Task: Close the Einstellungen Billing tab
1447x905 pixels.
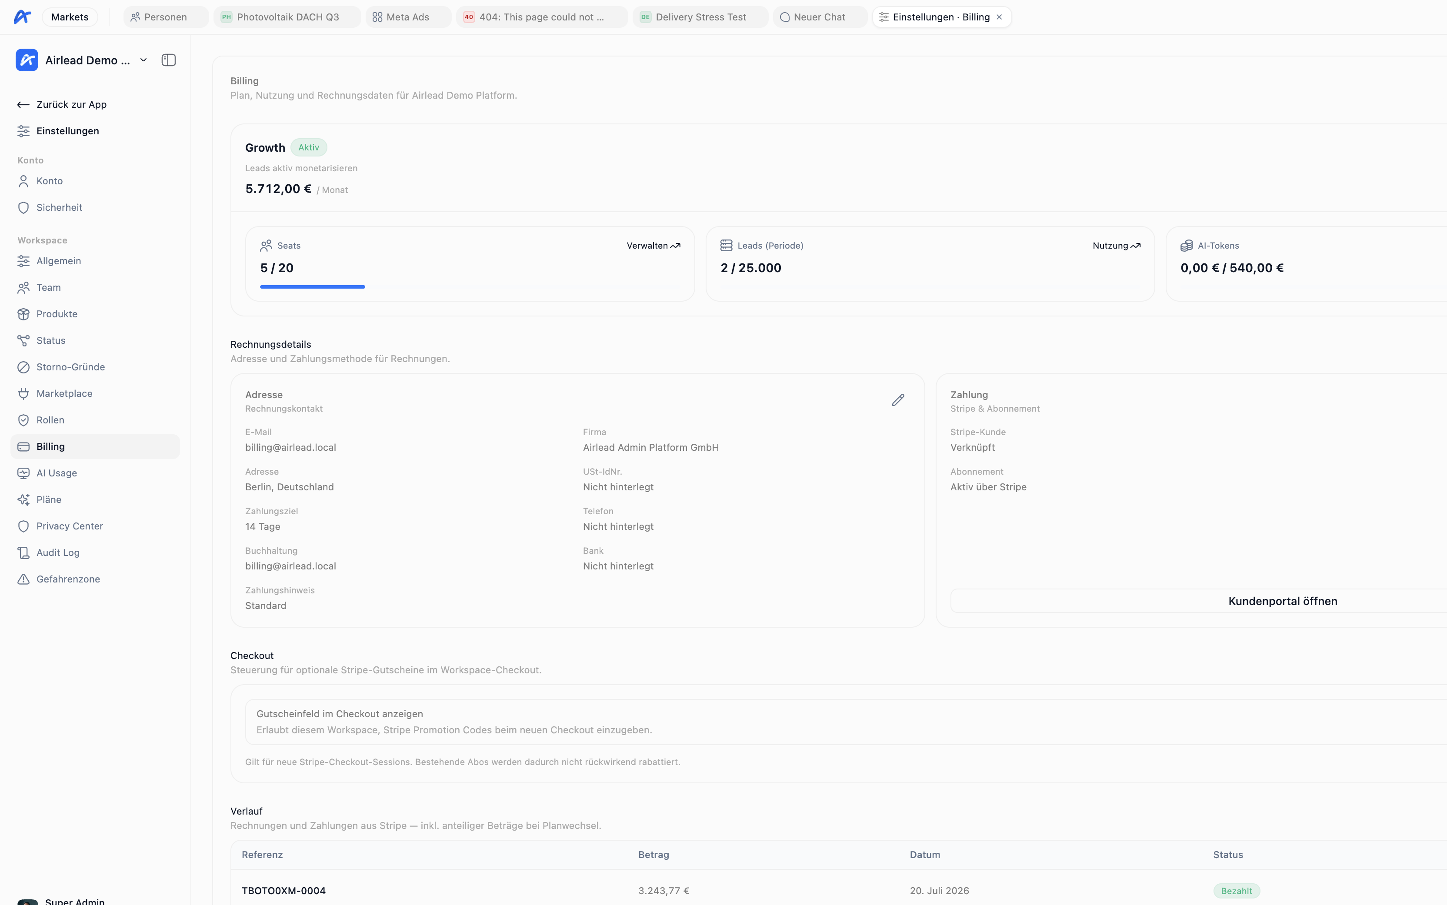Action: 999,17
